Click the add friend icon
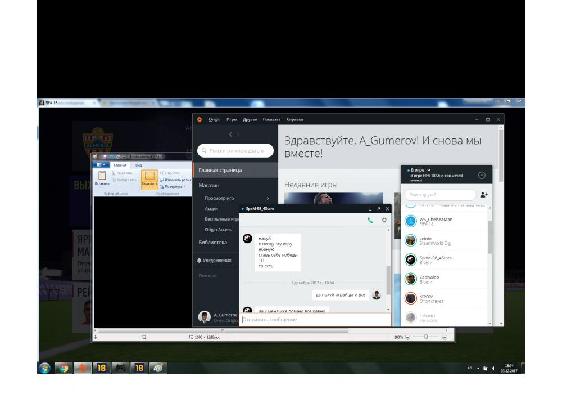 [484, 195]
